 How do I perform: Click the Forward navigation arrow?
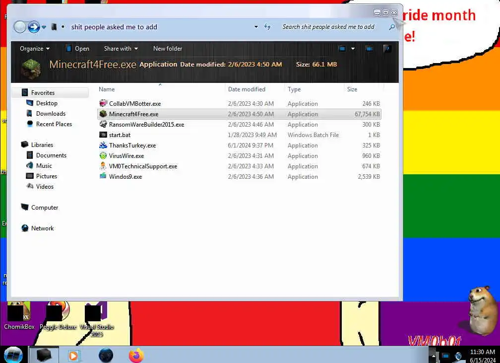coord(34,27)
